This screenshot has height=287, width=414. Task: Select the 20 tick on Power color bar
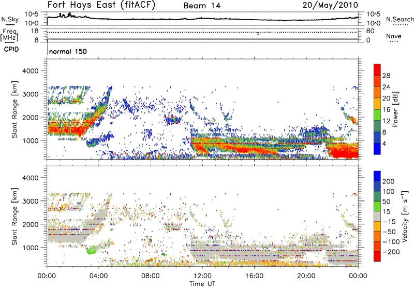click(386, 98)
